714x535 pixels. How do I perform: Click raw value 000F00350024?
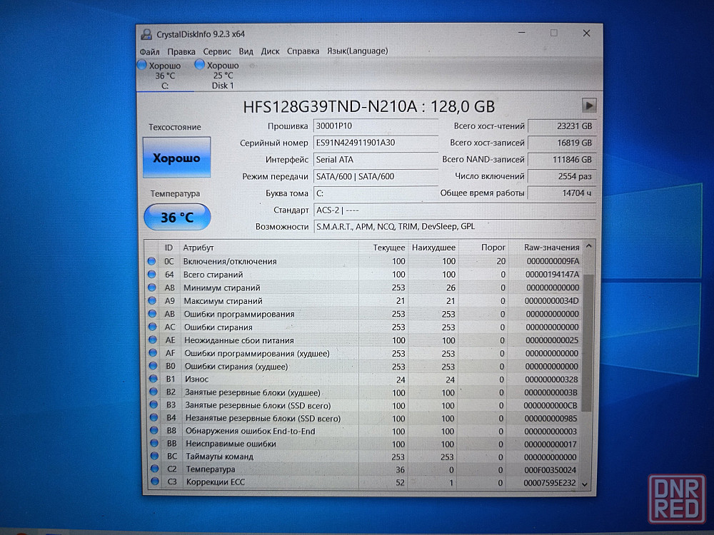(x=550, y=469)
